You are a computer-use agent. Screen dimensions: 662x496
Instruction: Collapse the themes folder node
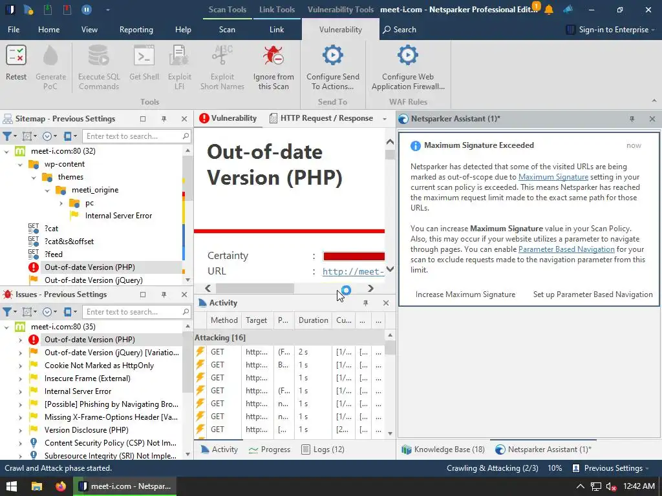[34, 178]
